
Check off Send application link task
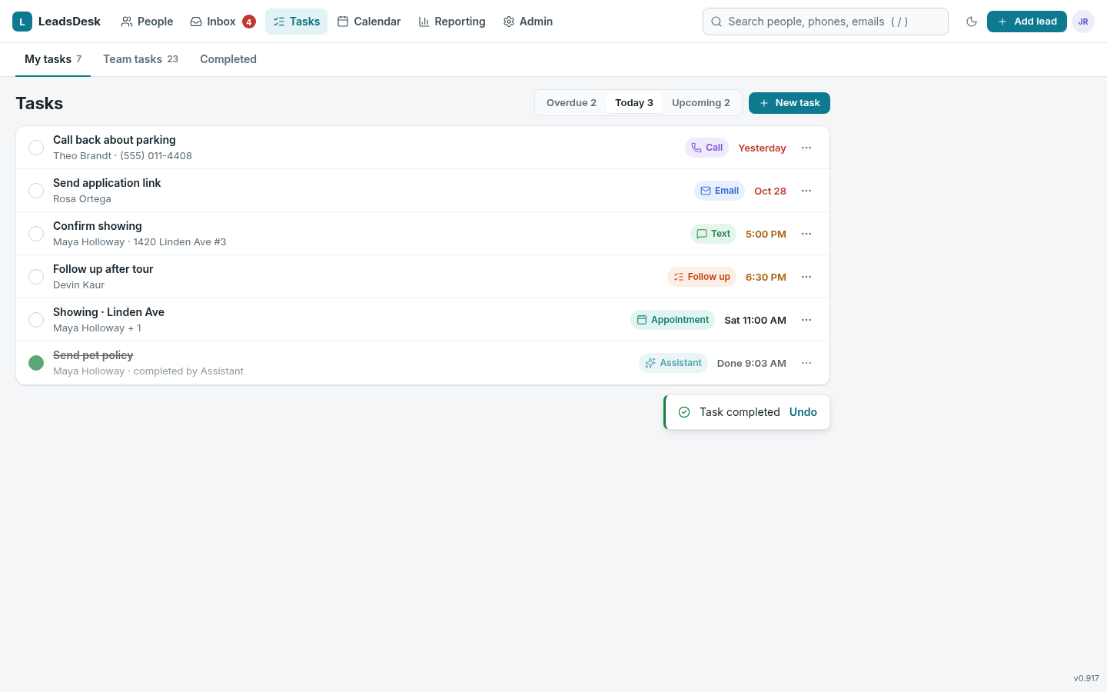(x=36, y=191)
